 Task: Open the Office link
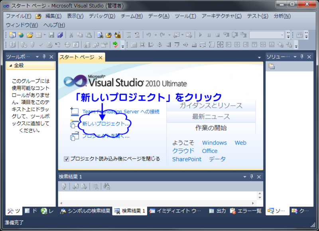(x=210, y=151)
